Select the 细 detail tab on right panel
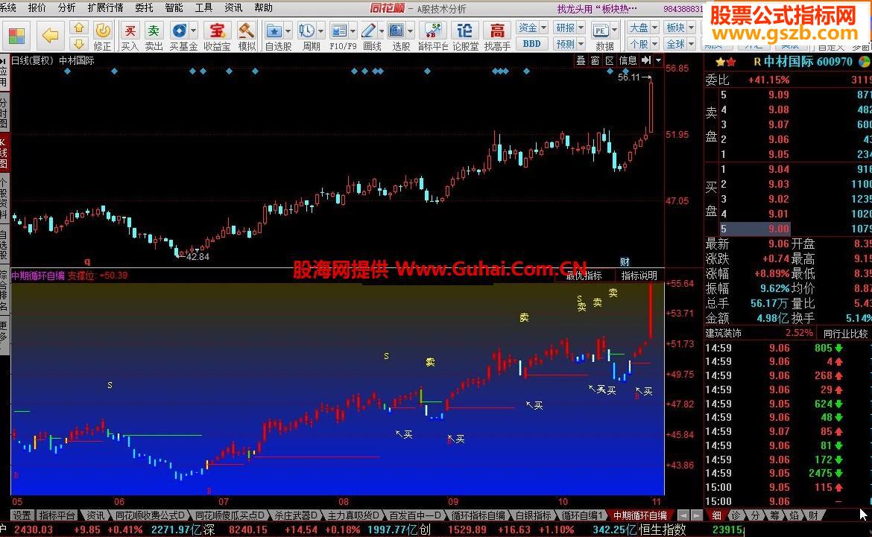The image size is (872, 537). pyautogui.click(x=717, y=515)
